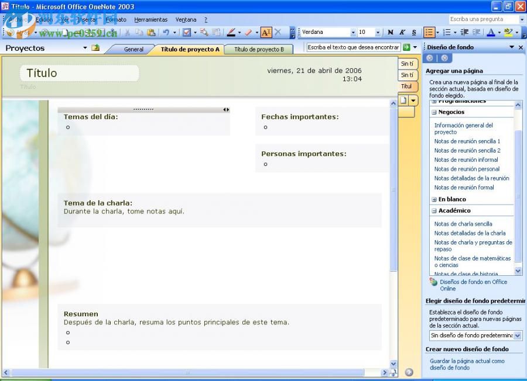Select the Pen tool for handwriting

tap(232, 32)
